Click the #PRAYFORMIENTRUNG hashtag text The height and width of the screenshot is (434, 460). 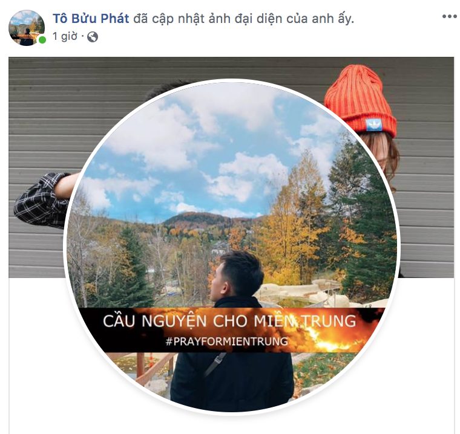click(226, 342)
